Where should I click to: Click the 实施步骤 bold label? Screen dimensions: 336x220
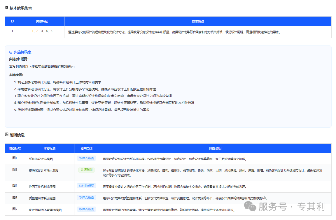pyautogui.click(x=16, y=75)
